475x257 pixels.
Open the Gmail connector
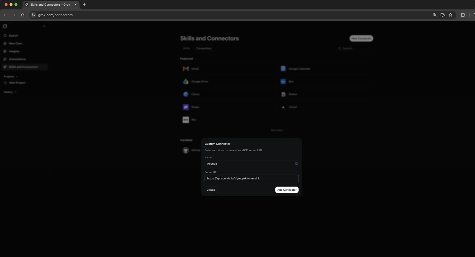pyautogui.click(x=228, y=69)
